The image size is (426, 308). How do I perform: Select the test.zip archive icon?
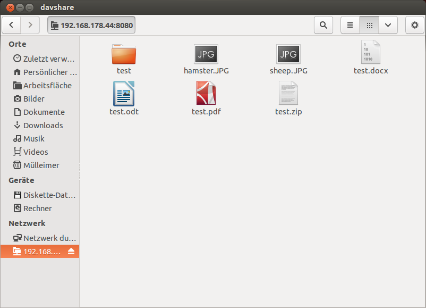[x=288, y=94]
